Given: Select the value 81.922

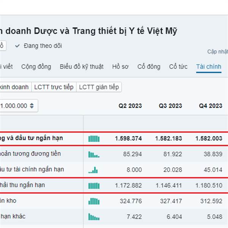Looking at the screenshot, I should (173, 154).
